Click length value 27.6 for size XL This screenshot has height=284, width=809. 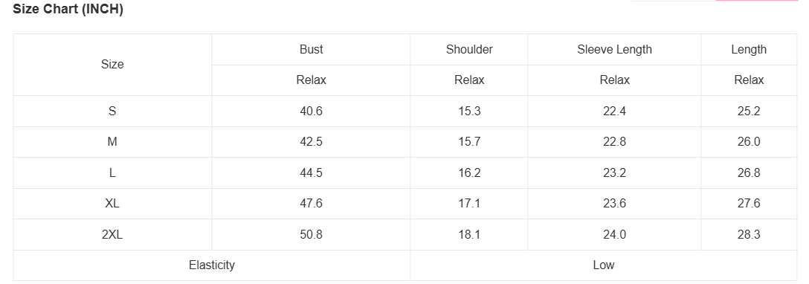click(x=749, y=204)
